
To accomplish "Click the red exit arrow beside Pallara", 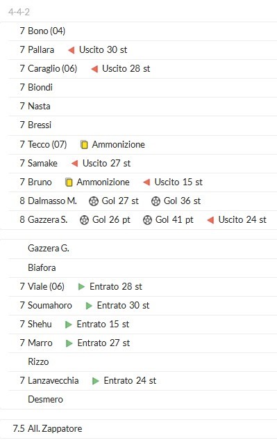I will point(72,50).
